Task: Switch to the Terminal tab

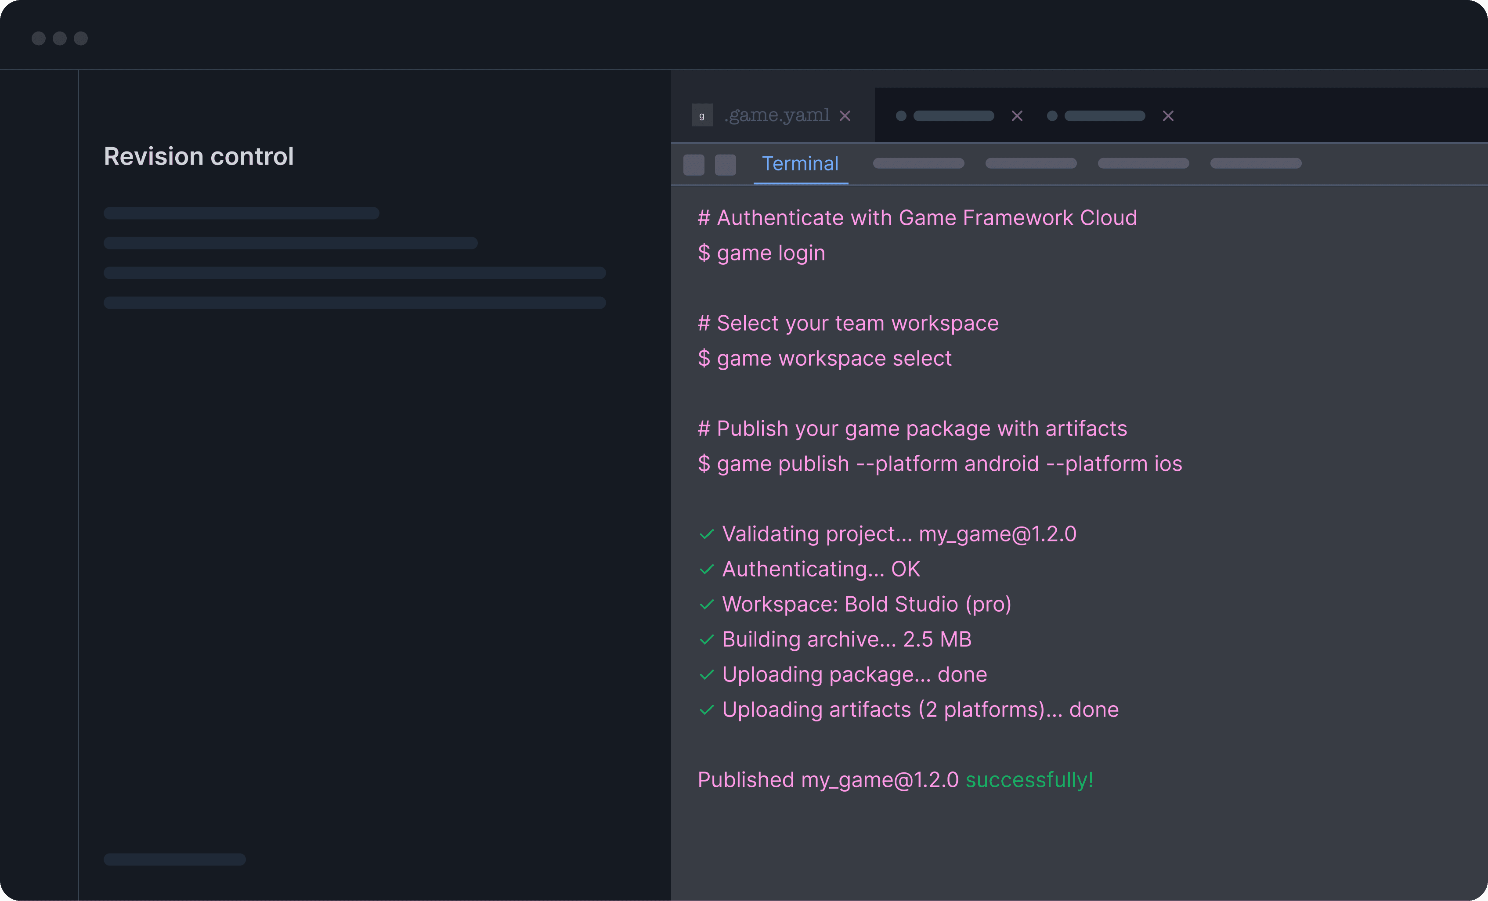Action: tap(799, 164)
